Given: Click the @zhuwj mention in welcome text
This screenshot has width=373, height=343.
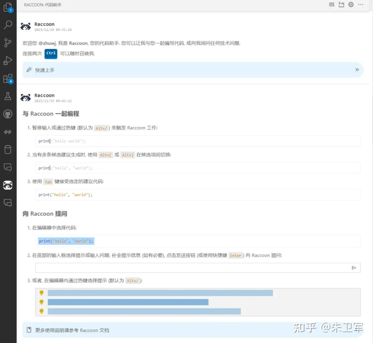Looking at the screenshot, I should click(47, 43).
